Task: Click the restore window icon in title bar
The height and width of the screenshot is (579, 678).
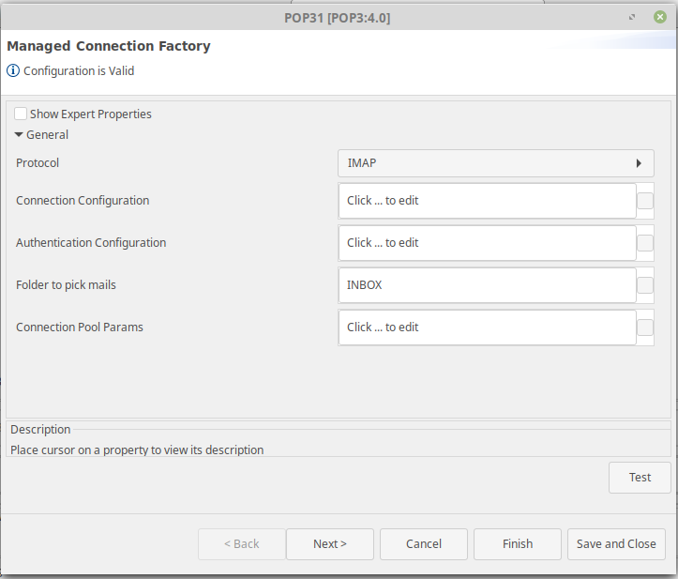Action: pyautogui.click(x=632, y=17)
